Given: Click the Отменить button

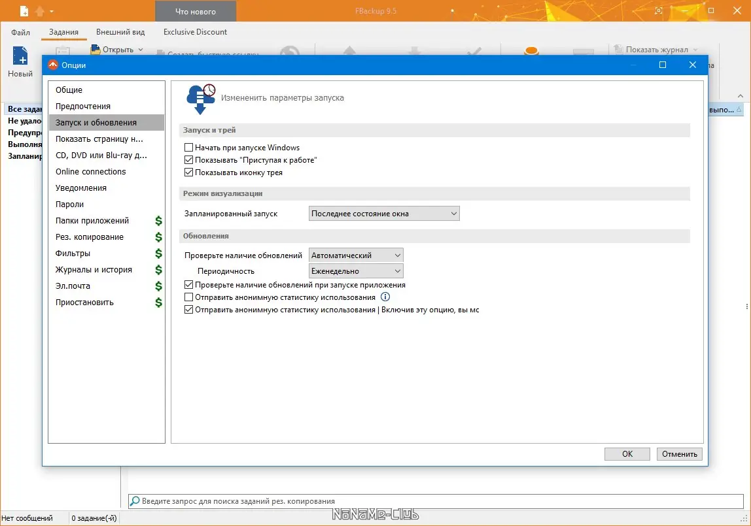Looking at the screenshot, I should pyautogui.click(x=679, y=453).
